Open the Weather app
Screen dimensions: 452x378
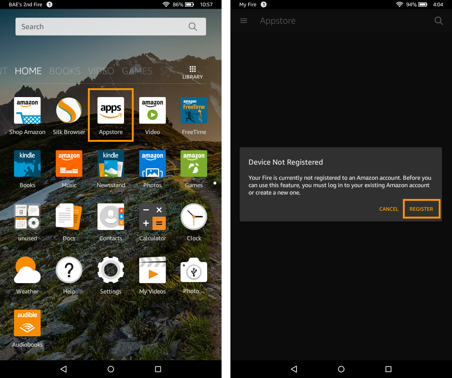[x=27, y=270]
